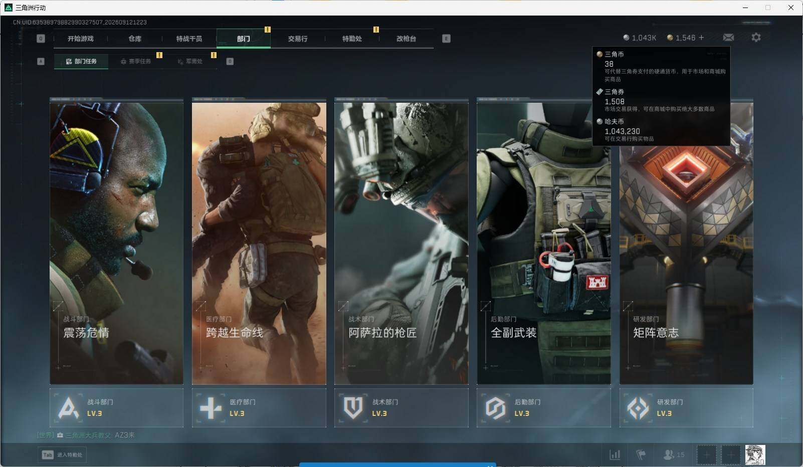
Task: Click the world chat message line
Action: [86, 435]
